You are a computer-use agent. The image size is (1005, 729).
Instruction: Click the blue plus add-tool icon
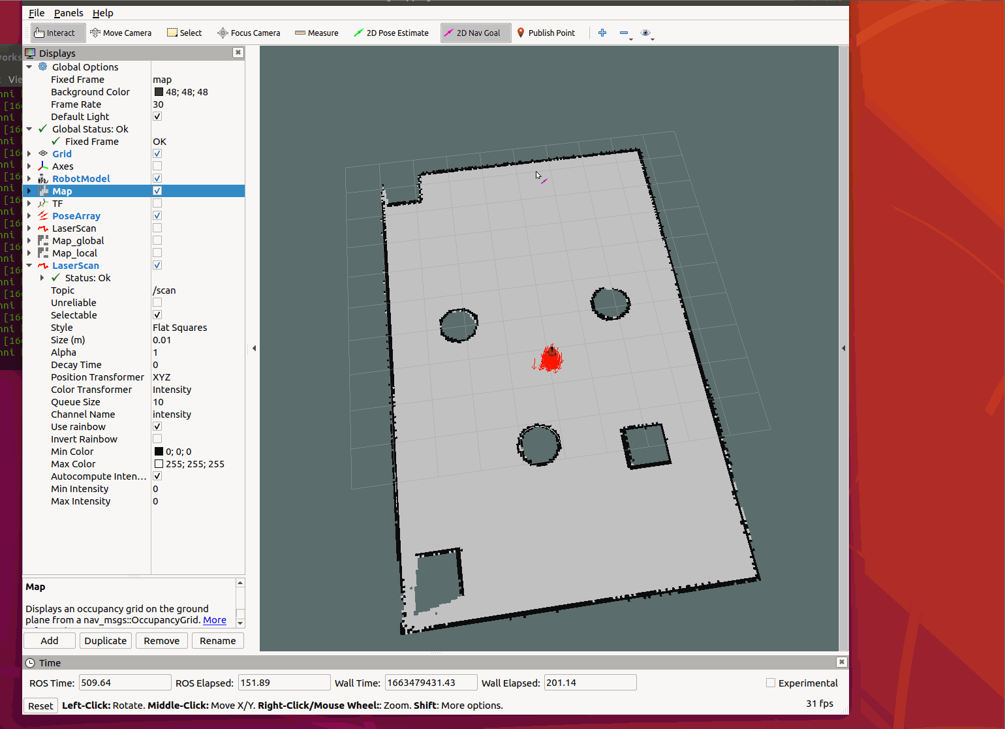602,33
